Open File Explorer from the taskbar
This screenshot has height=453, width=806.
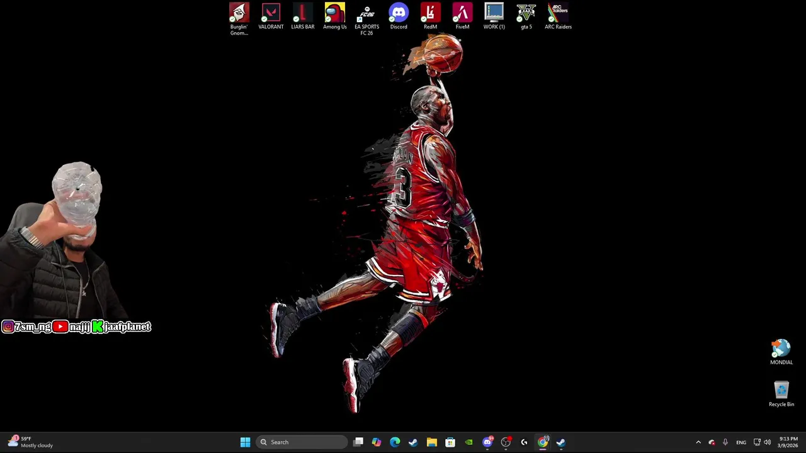tap(432, 442)
